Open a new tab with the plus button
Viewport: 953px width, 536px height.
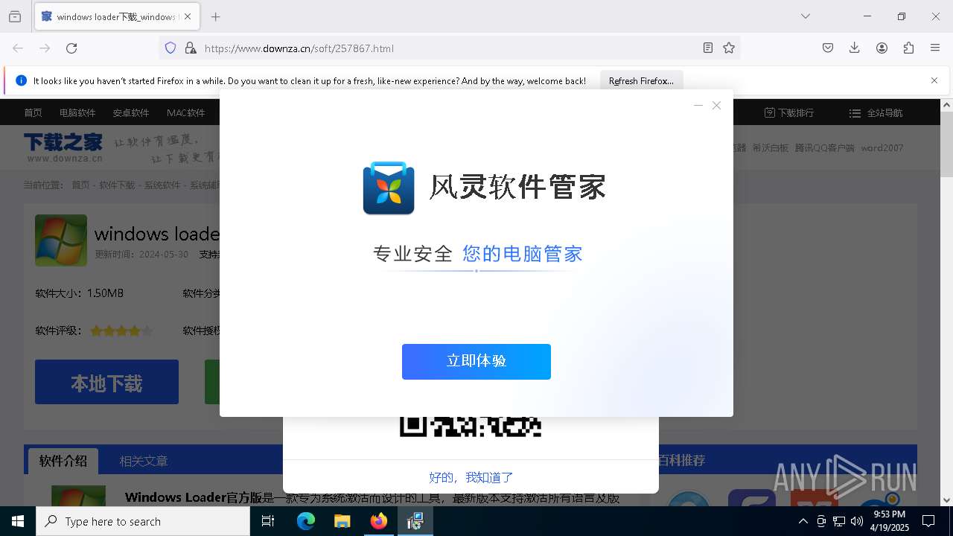(215, 16)
